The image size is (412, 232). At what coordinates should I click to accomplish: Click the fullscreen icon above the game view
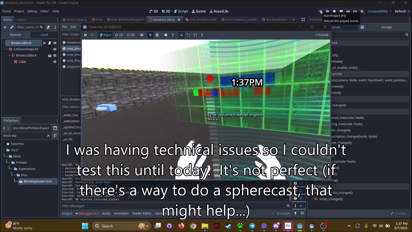188,35
